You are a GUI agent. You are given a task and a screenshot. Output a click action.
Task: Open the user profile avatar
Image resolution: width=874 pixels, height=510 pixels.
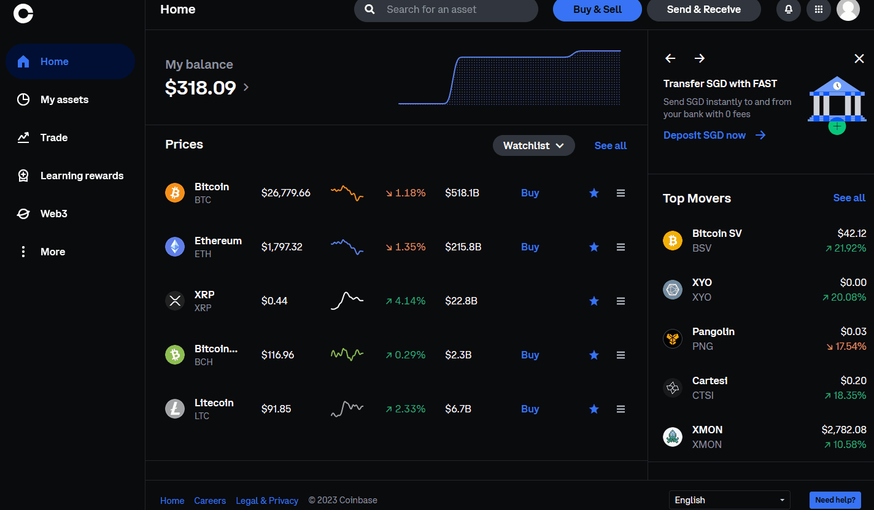click(848, 10)
